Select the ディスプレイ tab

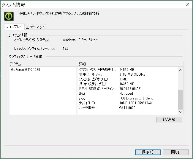pos(14,26)
